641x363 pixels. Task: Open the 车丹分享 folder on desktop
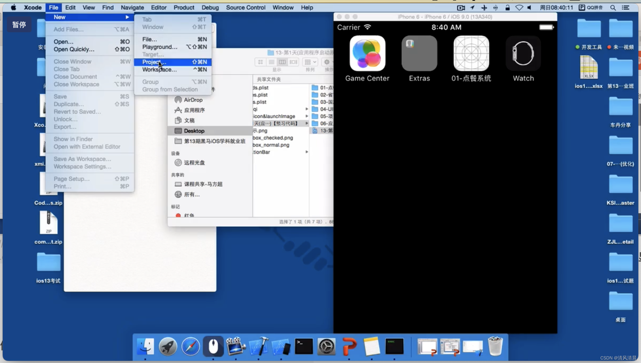pos(620,106)
